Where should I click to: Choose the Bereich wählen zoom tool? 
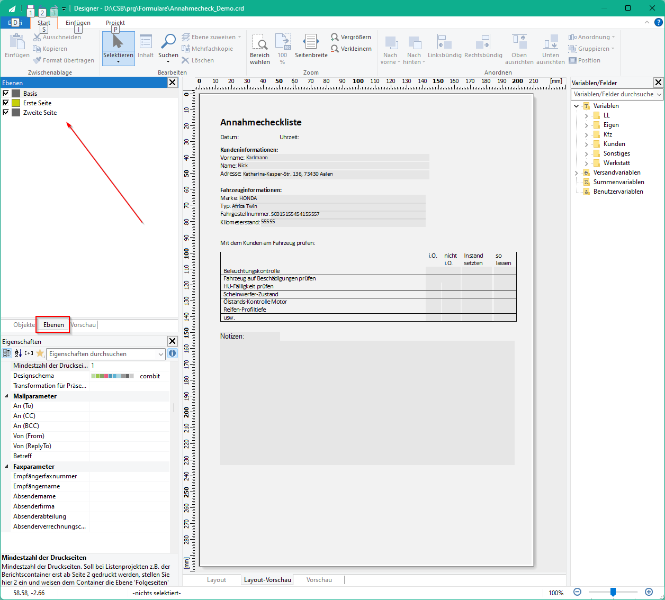tap(259, 42)
